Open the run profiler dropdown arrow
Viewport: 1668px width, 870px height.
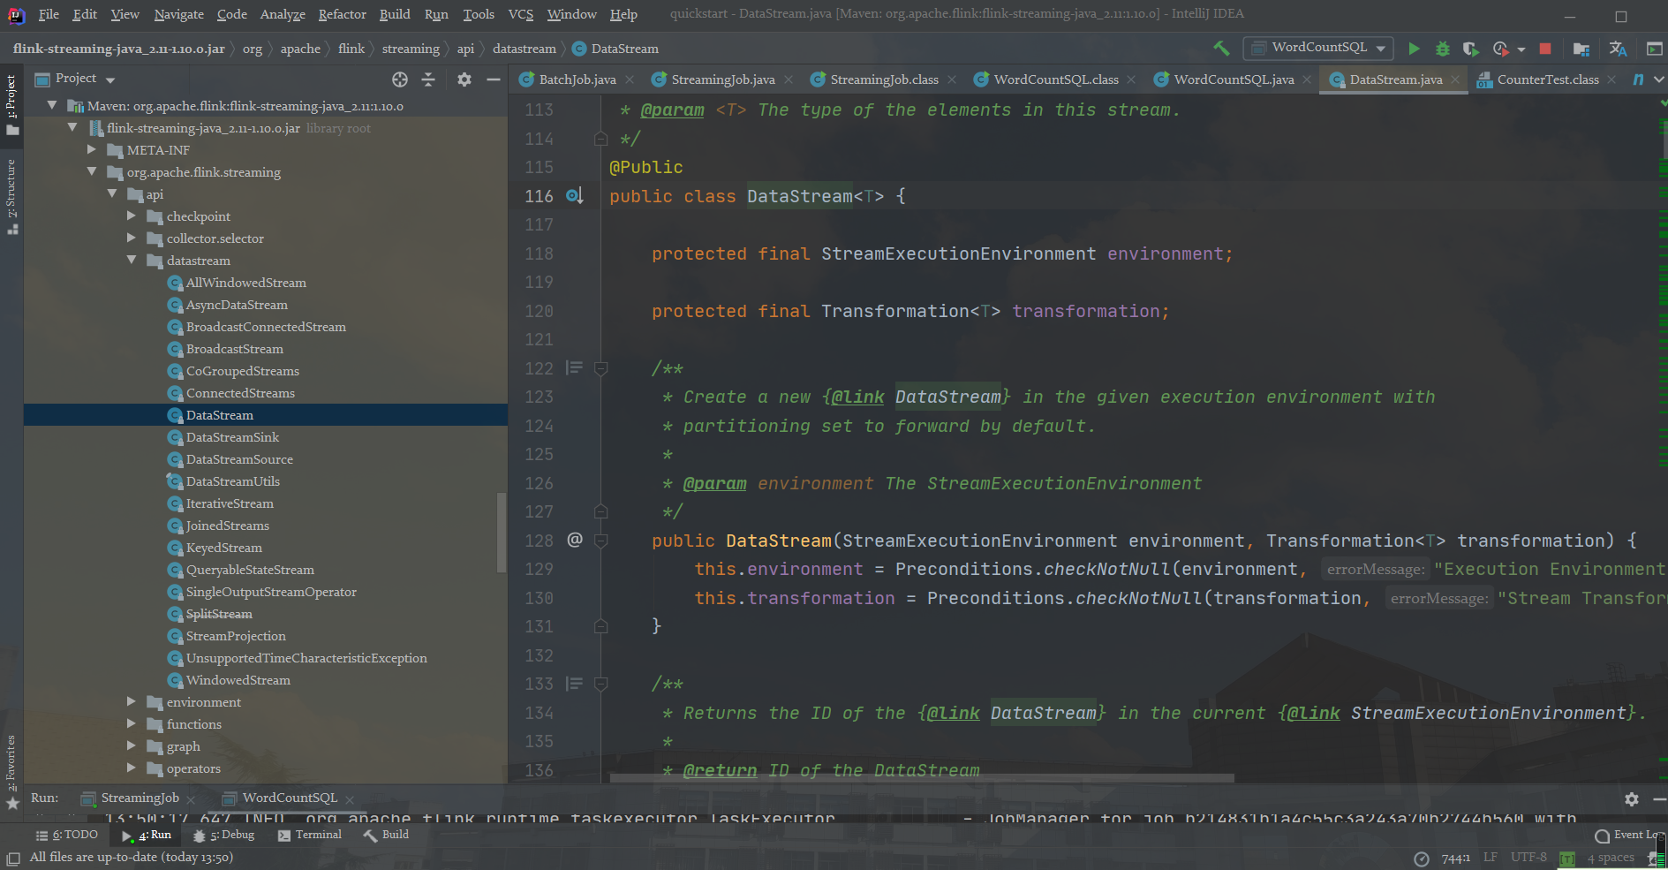[x=1521, y=49]
